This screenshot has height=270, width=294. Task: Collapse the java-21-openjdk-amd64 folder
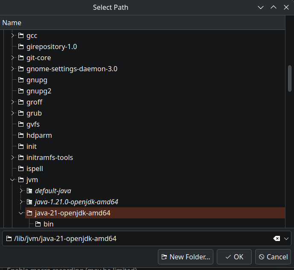[x=21, y=213]
